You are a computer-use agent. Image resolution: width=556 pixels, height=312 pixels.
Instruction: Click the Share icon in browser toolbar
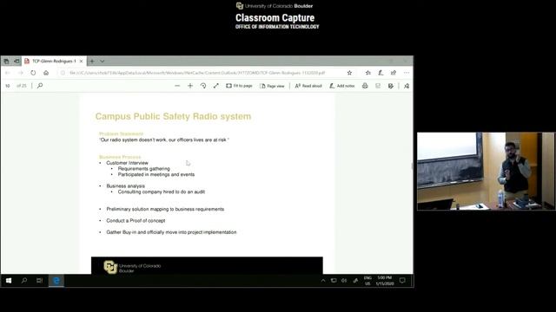(394, 73)
